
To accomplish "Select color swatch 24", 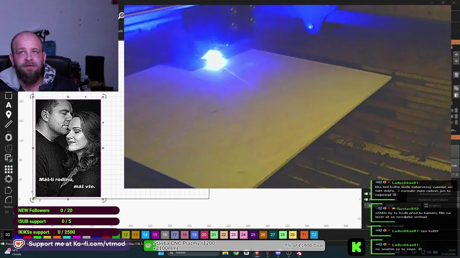I will [x=243, y=235].
